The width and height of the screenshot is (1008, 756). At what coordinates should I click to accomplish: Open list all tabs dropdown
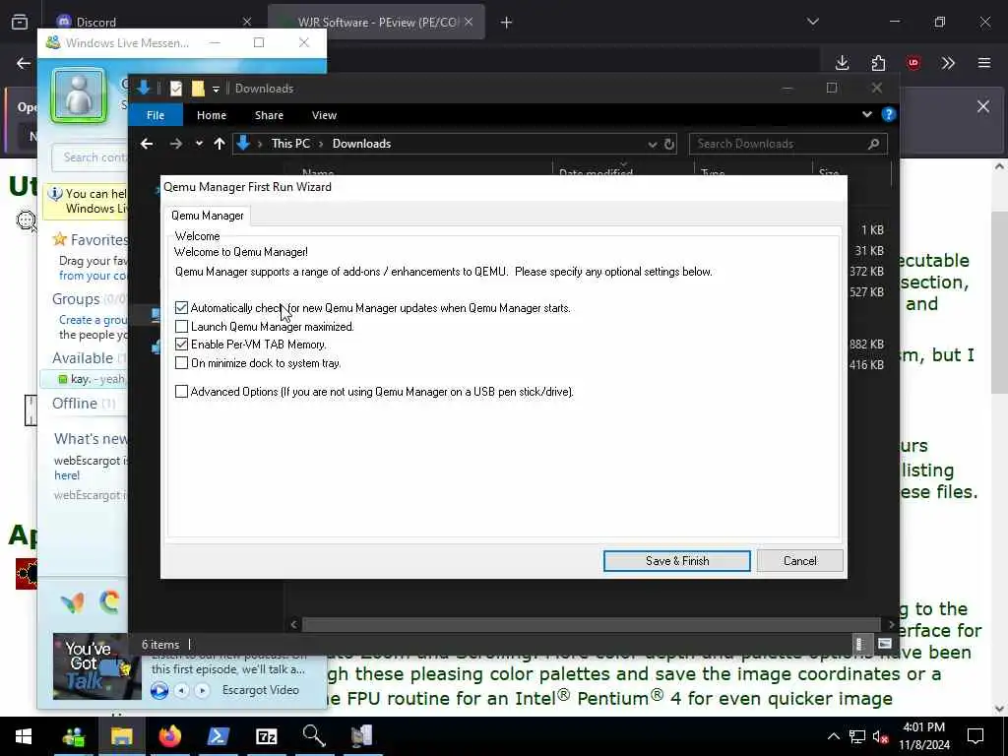pos(813,22)
